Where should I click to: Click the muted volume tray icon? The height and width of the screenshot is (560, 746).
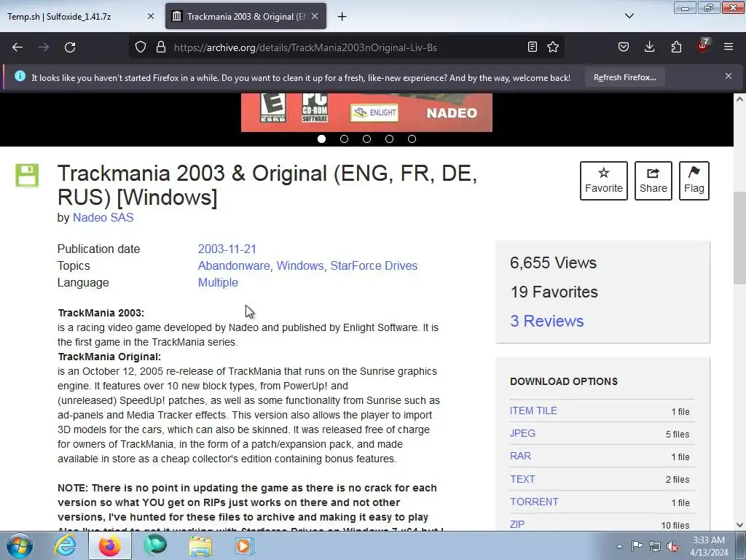672,547
